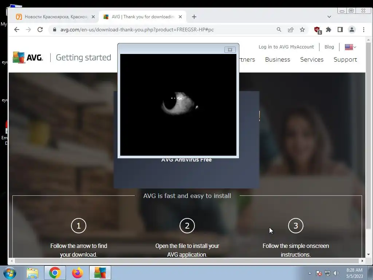Screen dimensions: 373x280
Task: Open the Services menu item
Action: [x=312, y=59]
